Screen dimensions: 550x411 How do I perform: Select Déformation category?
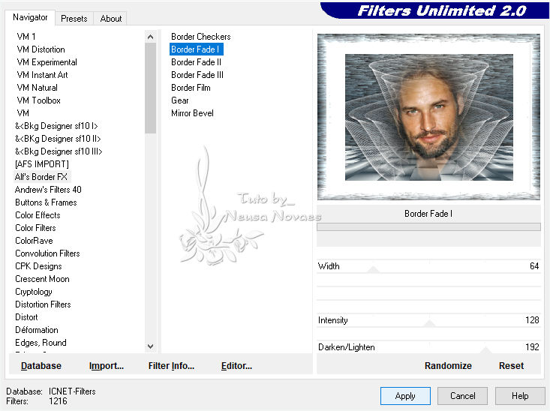click(x=37, y=330)
